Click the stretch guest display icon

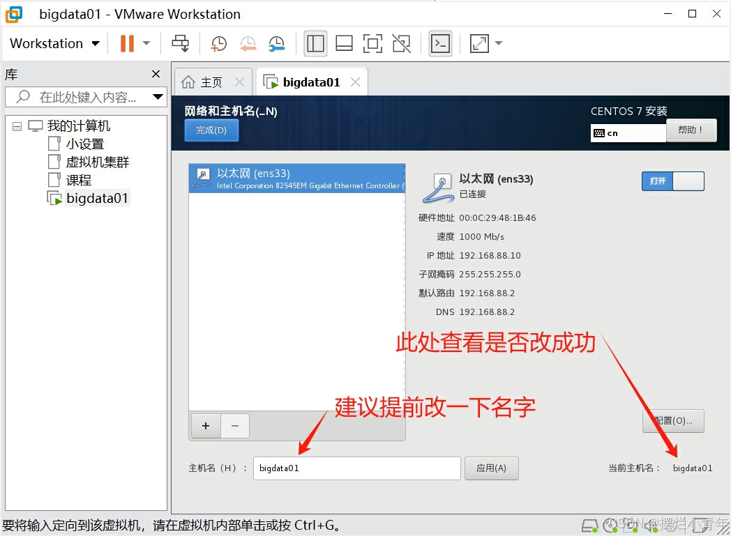(x=479, y=43)
